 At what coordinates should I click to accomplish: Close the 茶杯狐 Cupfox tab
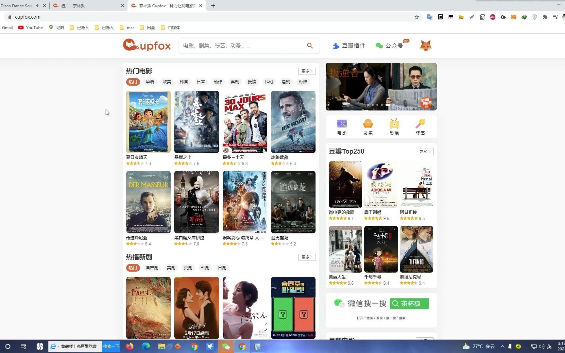coord(201,6)
